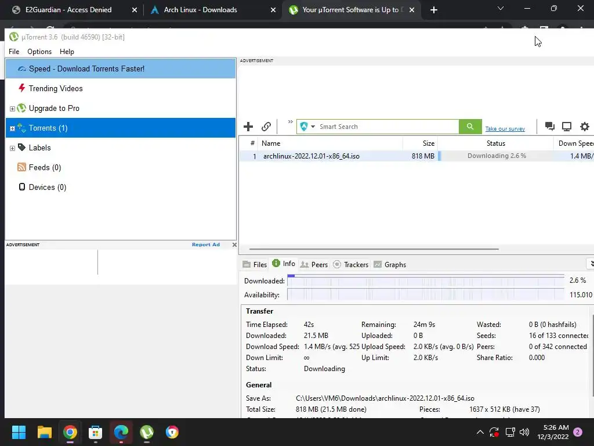Sort by the Name column header

(x=330, y=143)
